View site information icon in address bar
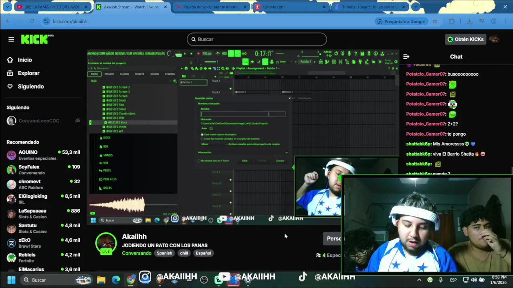Image resolution: width=513 pixels, height=288 pixels. coord(46,21)
